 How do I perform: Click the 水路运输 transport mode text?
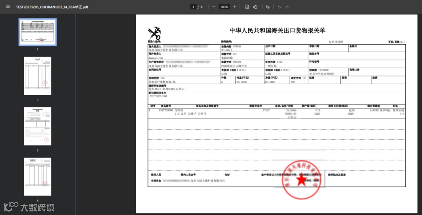(x=227, y=58)
